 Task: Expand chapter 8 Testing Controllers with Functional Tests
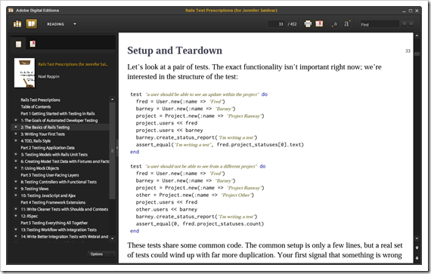[x=16, y=182]
